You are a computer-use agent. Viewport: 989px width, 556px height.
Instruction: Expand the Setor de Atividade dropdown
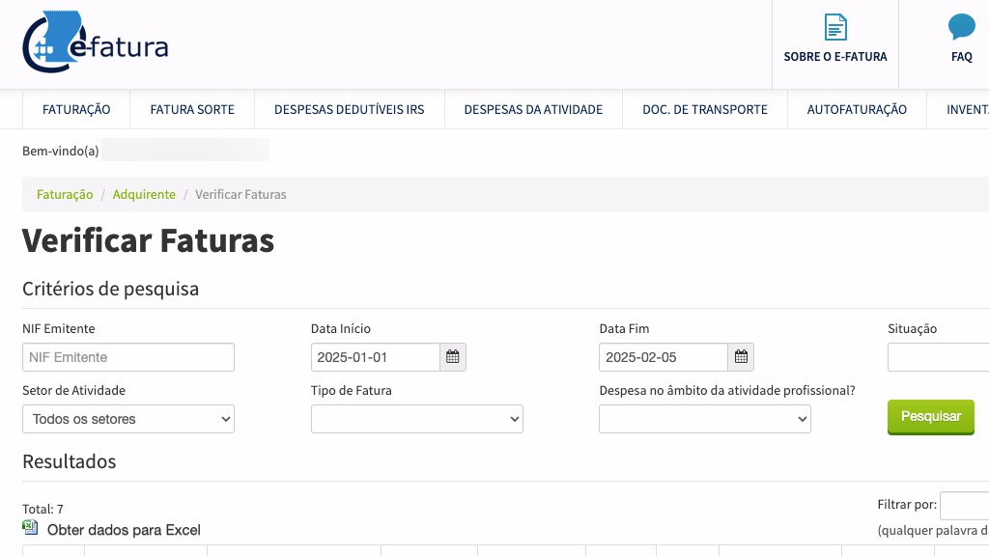coord(128,419)
